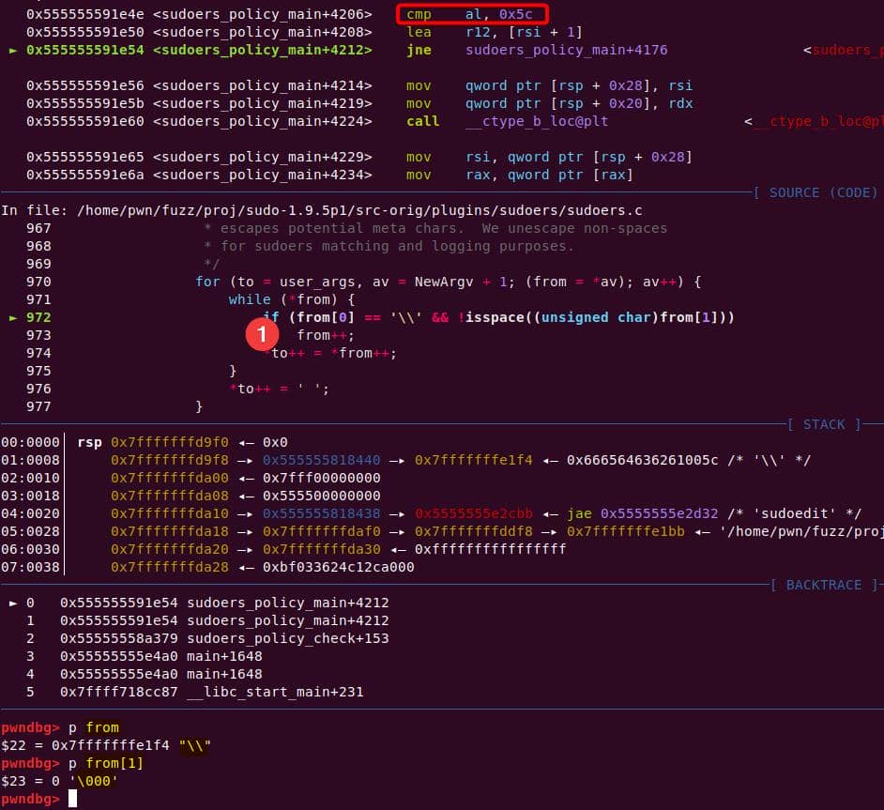Click stack offset label 07:0038
The image size is (884, 810).
pyautogui.click(x=30, y=568)
